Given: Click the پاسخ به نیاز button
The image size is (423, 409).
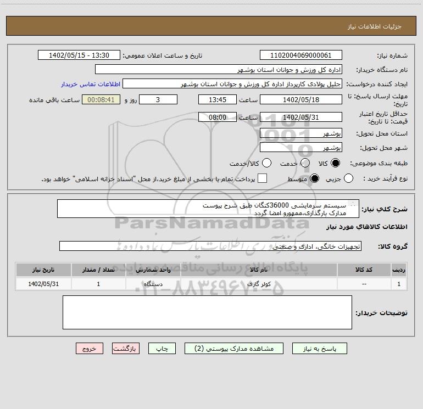Looking at the screenshot, I should pyautogui.click(x=320, y=349).
